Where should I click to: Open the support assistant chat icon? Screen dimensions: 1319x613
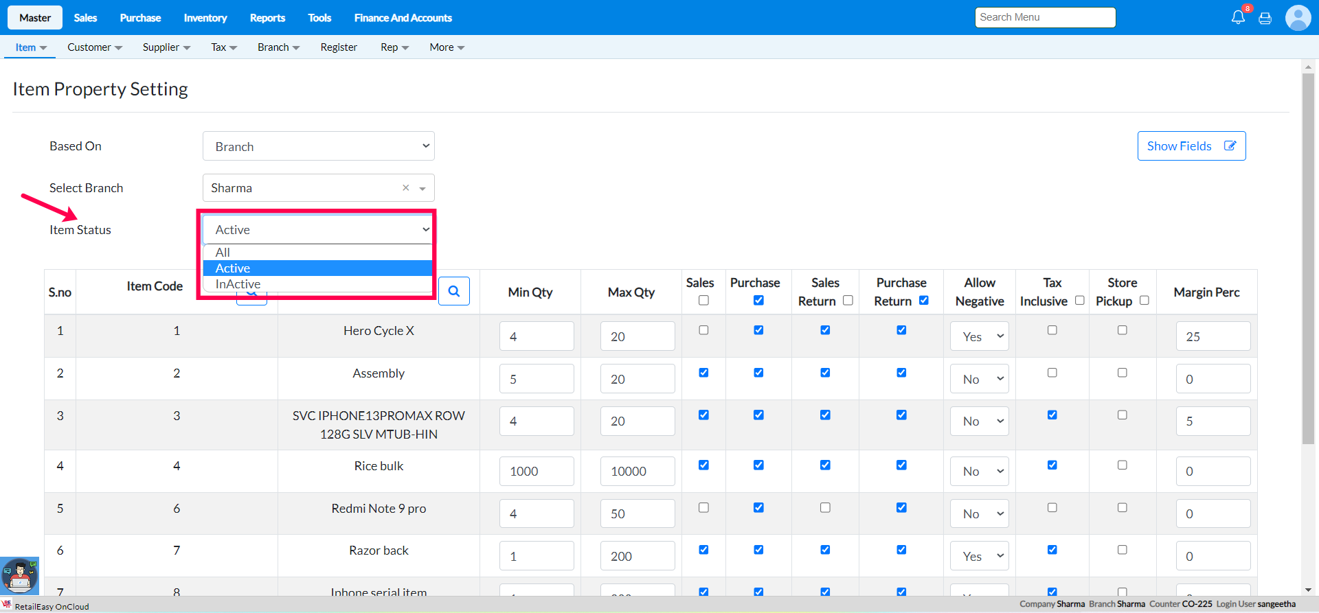tap(19, 575)
